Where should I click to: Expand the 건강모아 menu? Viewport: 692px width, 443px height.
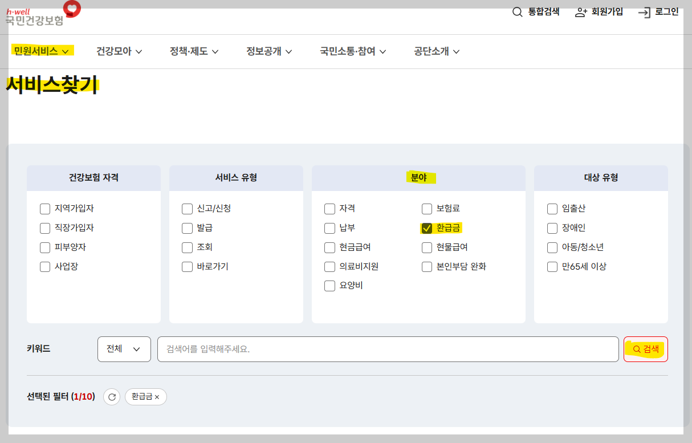[119, 51]
